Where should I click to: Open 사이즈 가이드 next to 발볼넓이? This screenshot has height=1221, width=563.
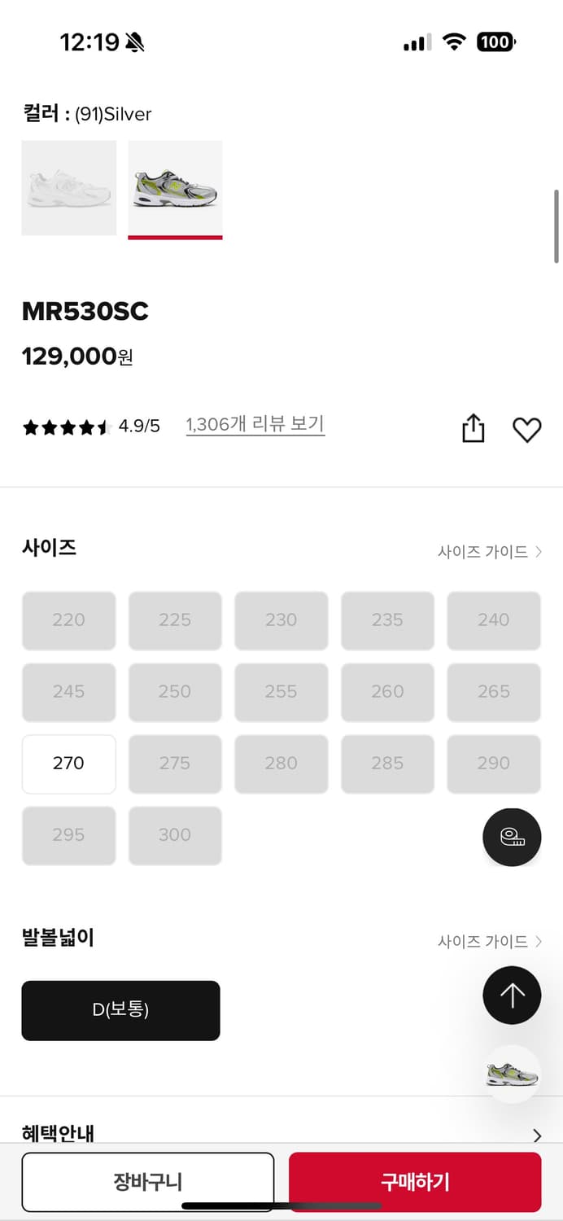pos(489,942)
